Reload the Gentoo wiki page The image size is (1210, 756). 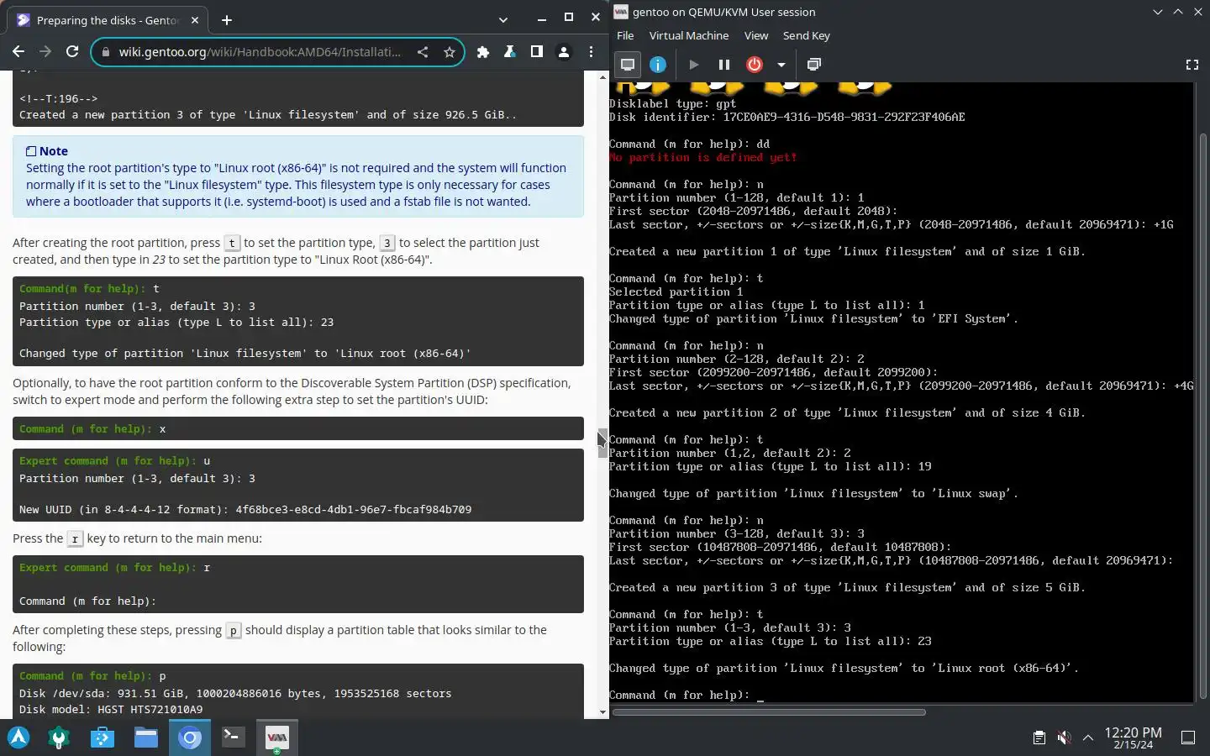[72, 52]
